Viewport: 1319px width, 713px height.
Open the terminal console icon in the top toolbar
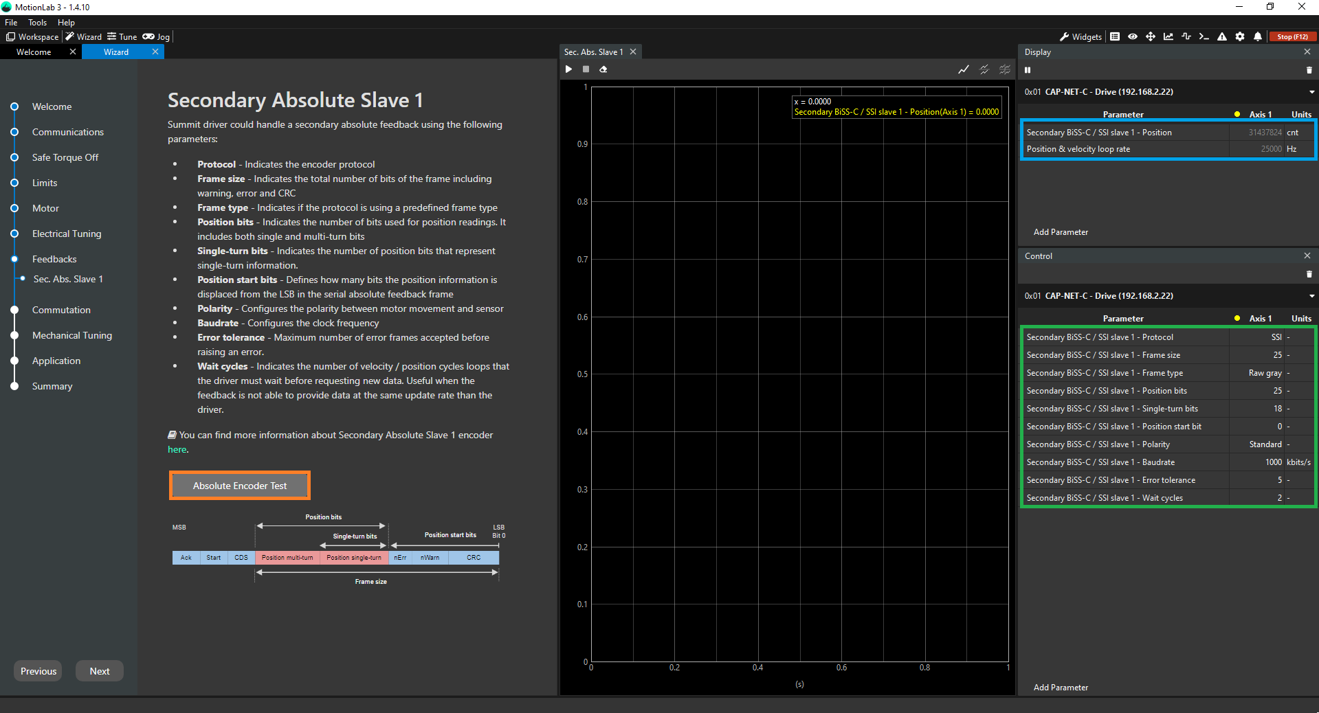click(x=1204, y=37)
